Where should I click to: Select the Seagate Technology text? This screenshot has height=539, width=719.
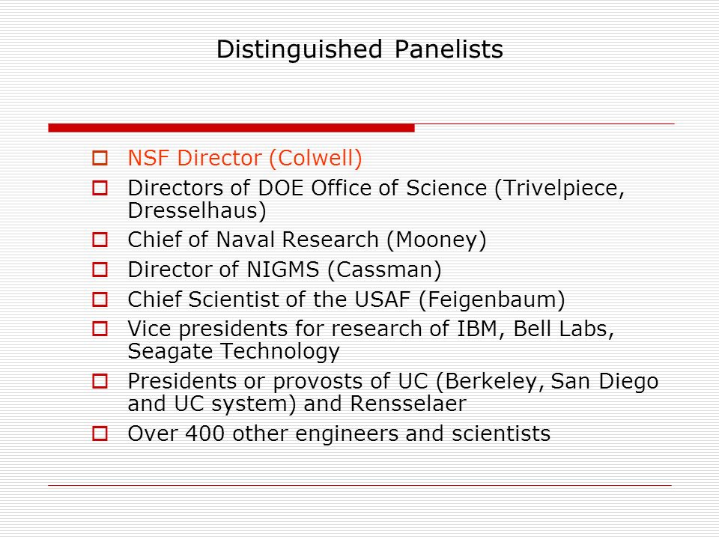tap(234, 352)
